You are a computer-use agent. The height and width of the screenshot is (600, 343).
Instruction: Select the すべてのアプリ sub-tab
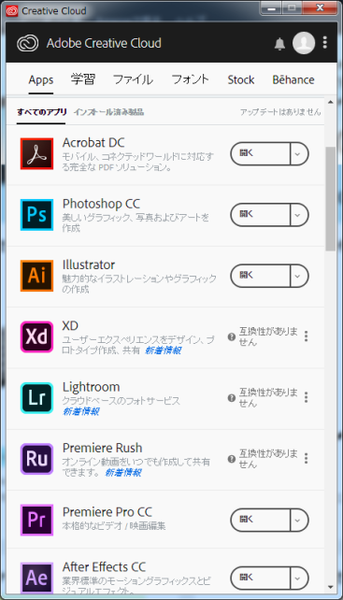(42, 112)
